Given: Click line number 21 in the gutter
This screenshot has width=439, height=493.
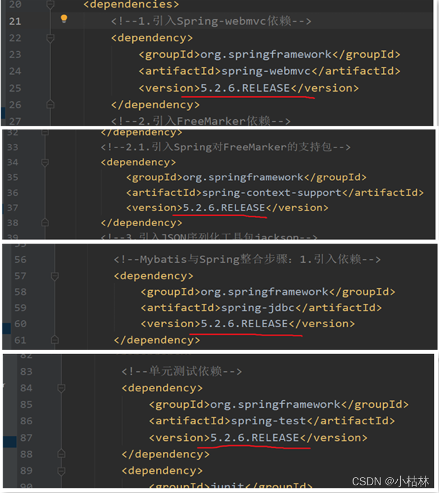Looking at the screenshot, I should pyautogui.click(x=15, y=21).
